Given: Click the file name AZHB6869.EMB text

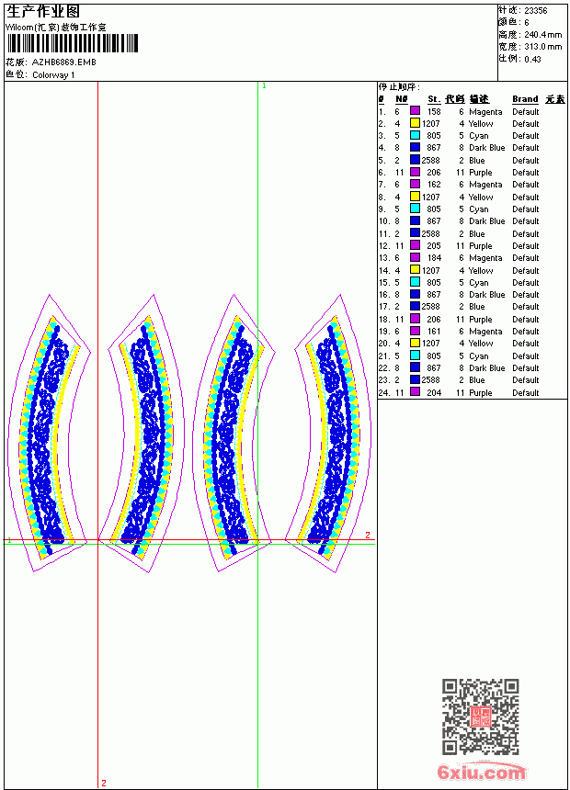Looking at the screenshot, I should pos(64,62).
